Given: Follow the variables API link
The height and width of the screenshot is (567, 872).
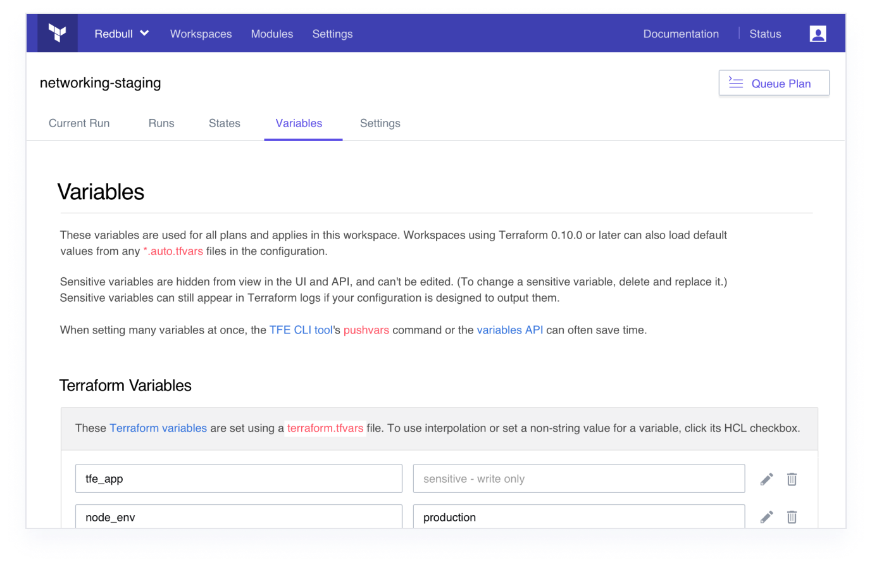Looking at the screenshot, I should click(x=510, y=330).
